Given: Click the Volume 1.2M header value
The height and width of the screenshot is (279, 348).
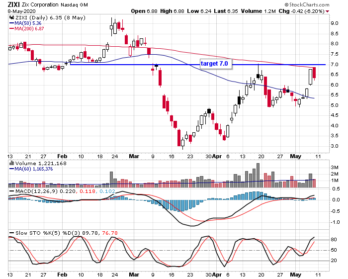Looking at the screenshot, I should coord(259,11).
